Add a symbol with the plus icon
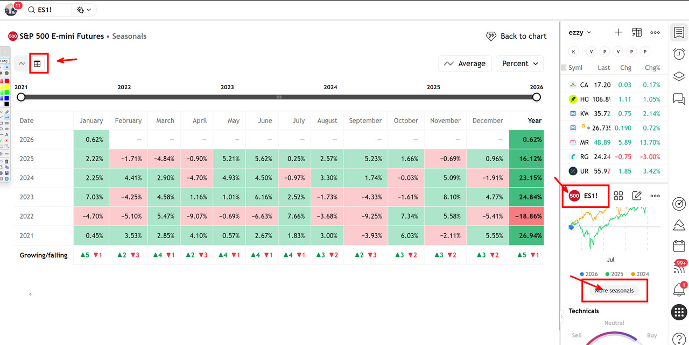 pyautogui.click(x=618, y=32)
